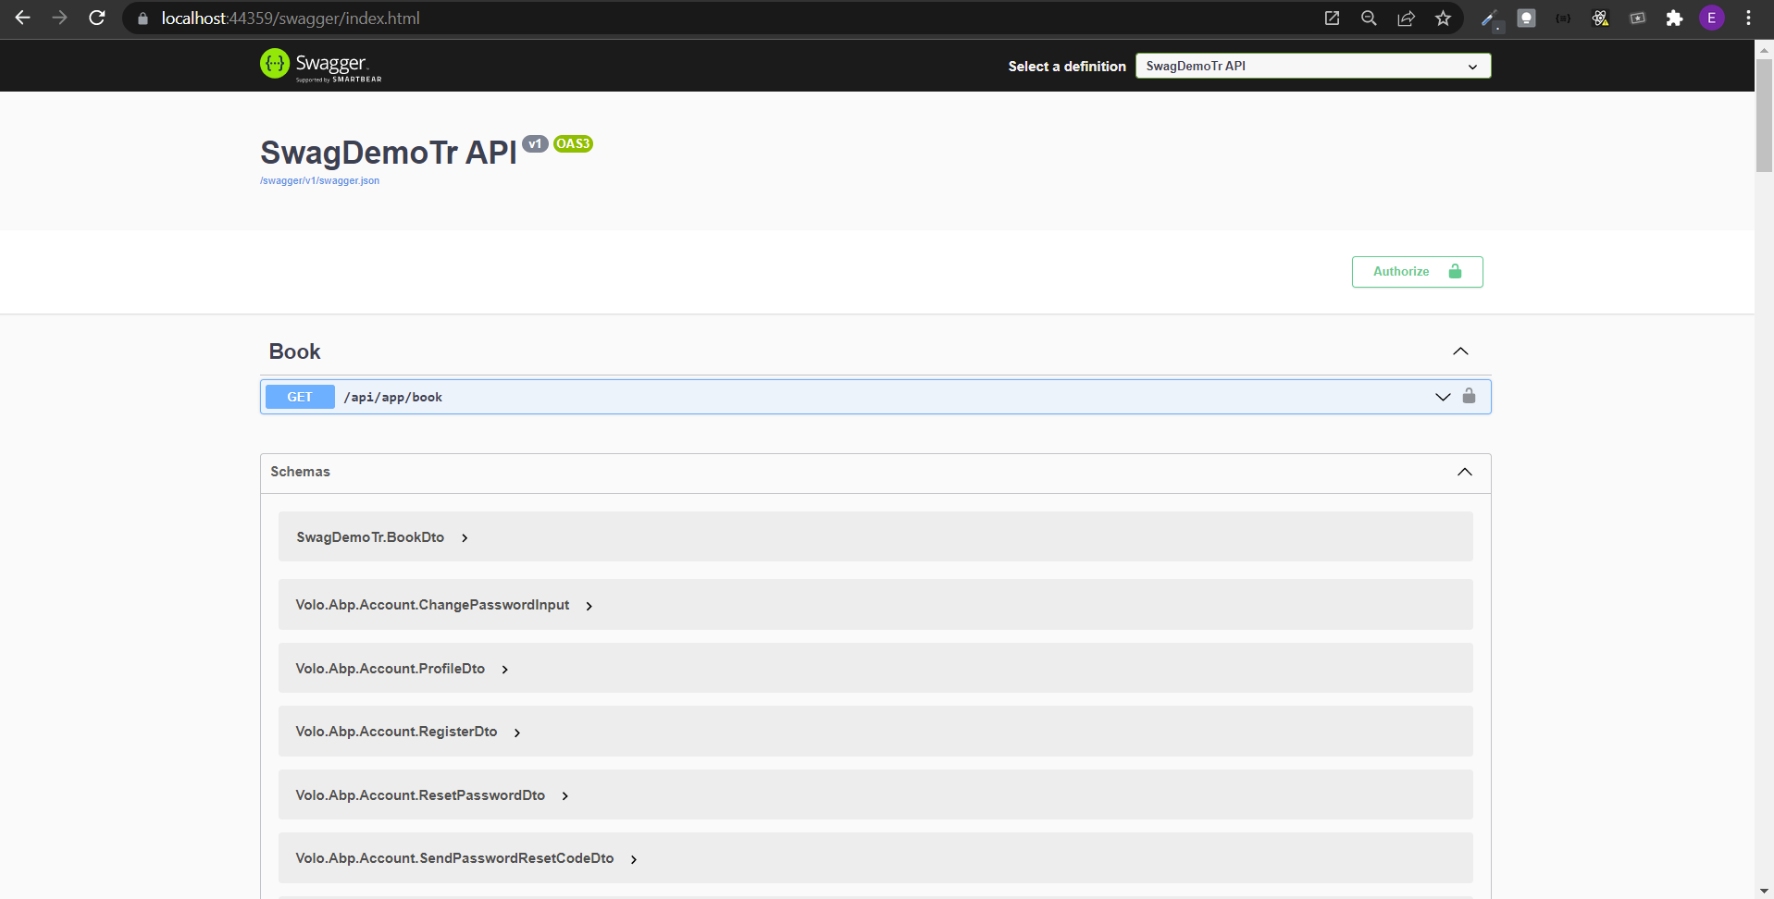Open the /swagger/v1/swagger.json link
This screenshot has width=1774, height=899.
pyautogui.click(x=319, y=180)
